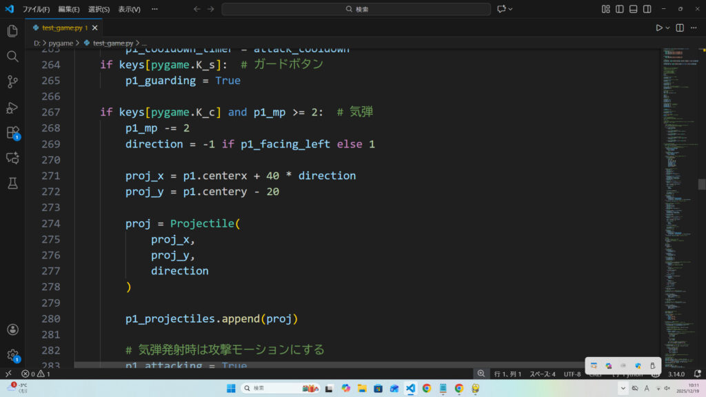
Task: Click the minimap scrollbar slider
Action: coord(702,184)
